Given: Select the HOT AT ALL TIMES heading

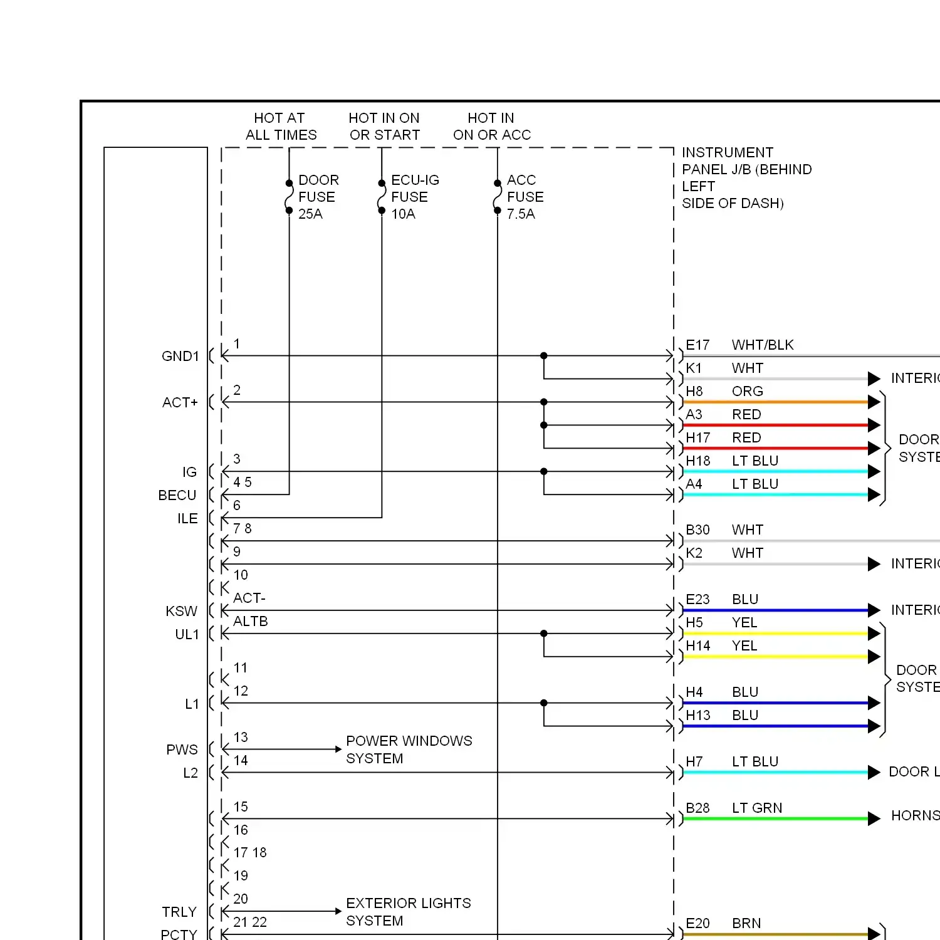Looking at the screenshot, I should [281, 127].
